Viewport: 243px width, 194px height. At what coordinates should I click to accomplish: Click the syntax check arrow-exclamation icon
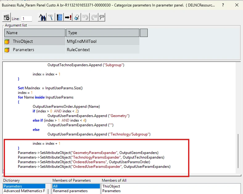(68, 17)
